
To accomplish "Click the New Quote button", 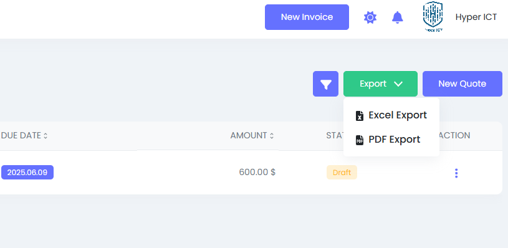I will coord(462,84).
